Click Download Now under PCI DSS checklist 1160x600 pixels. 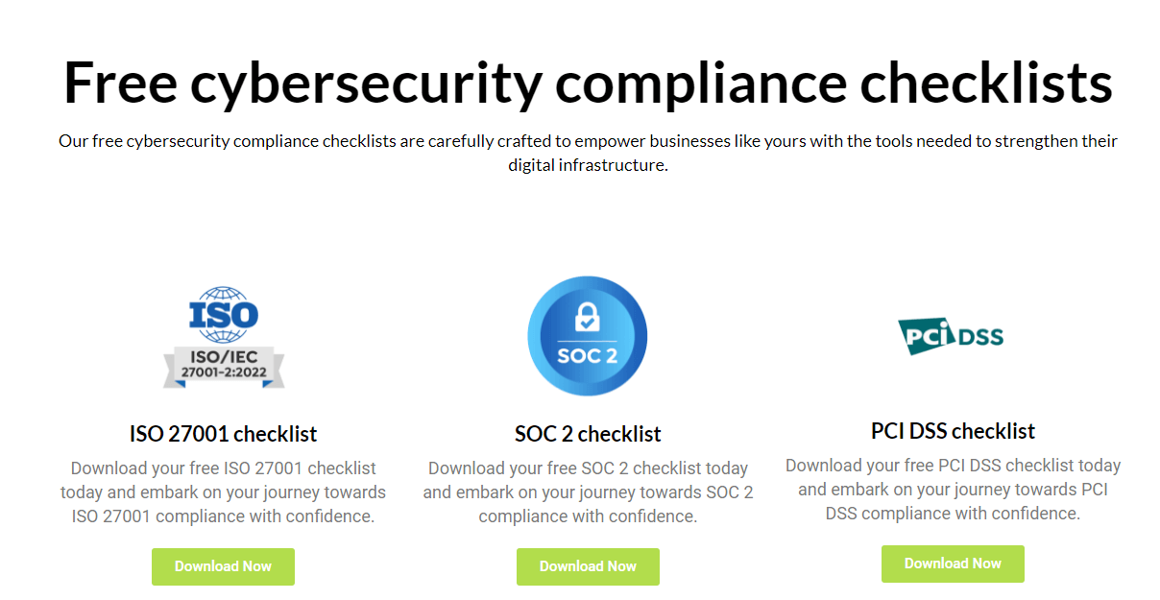click(x=953, y=564)
